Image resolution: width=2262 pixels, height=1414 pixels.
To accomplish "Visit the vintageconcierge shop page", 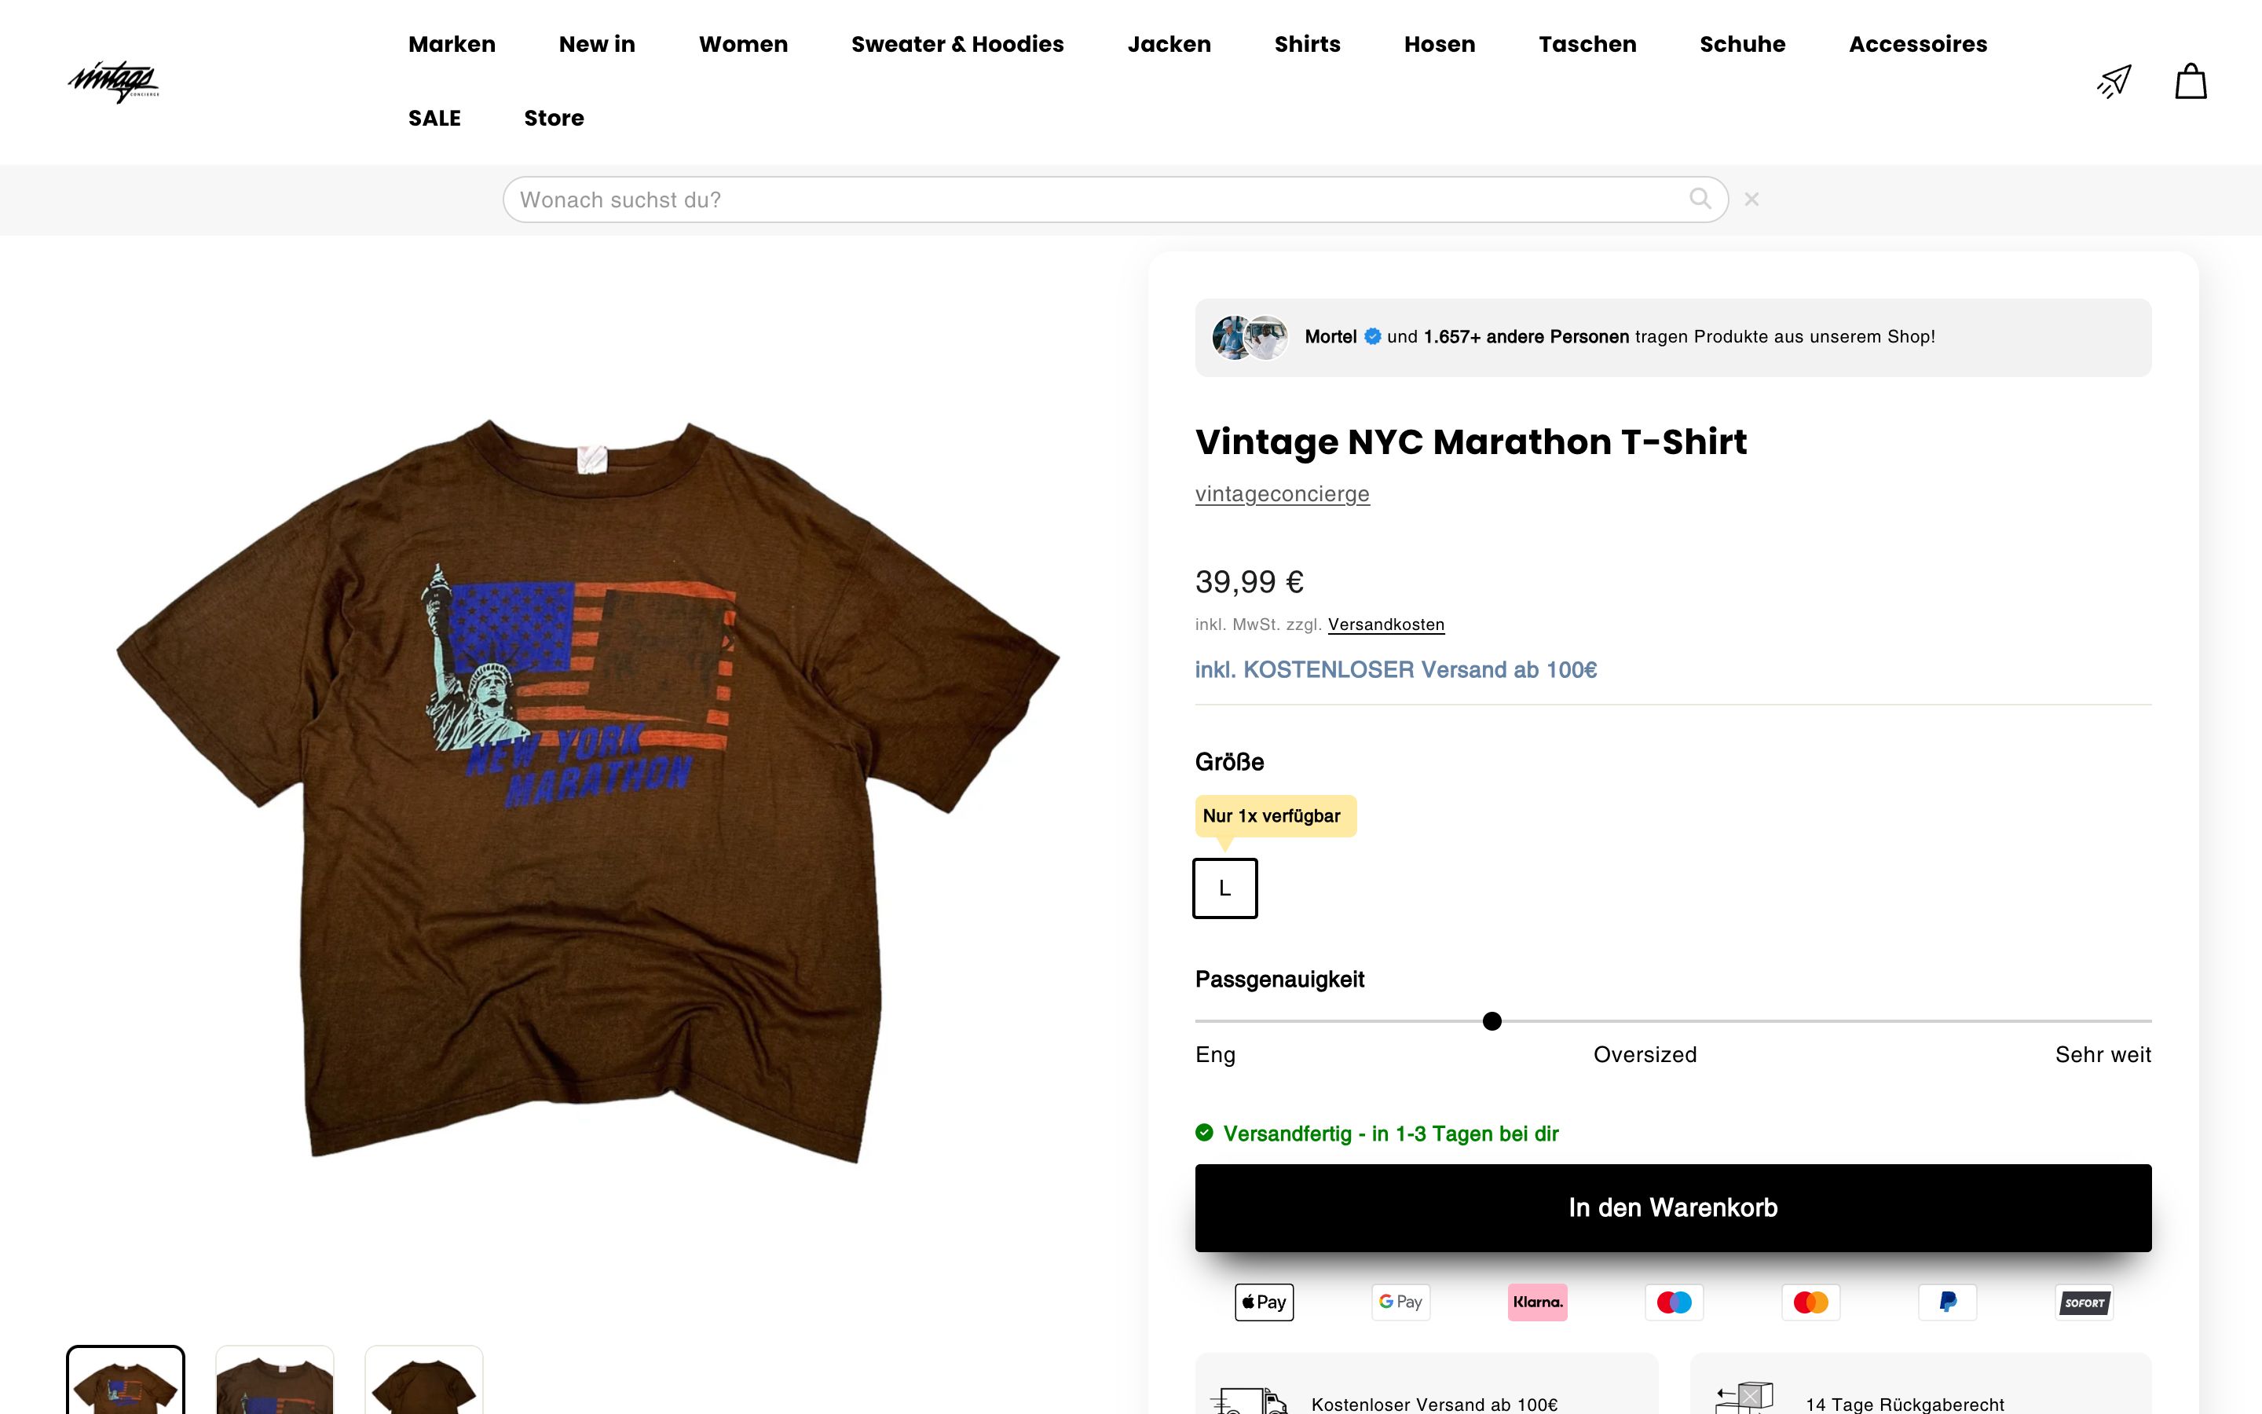I will pos(1282,494).
